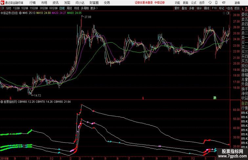Click the 统计 statistics button

coord(199,8)
